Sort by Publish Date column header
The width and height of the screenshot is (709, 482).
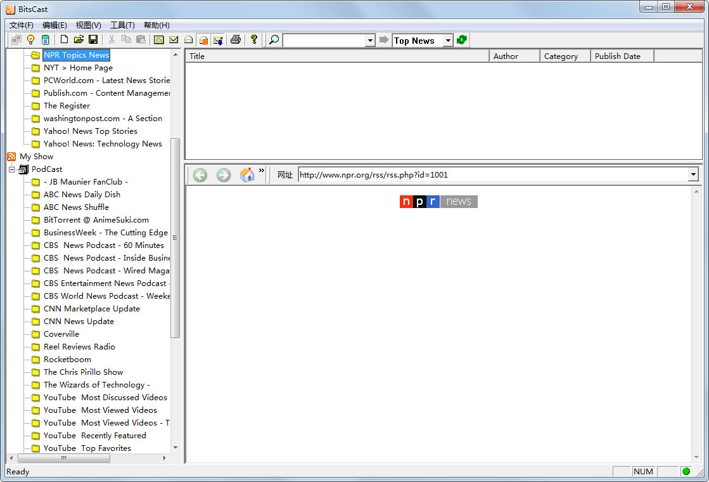[621, 56]
